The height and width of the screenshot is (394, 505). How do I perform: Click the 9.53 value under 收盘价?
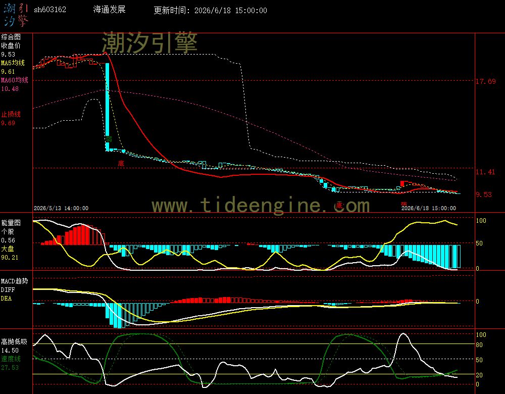point(8,54)
